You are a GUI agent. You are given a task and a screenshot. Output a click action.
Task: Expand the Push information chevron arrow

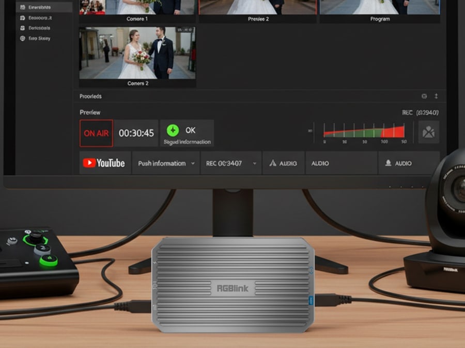[x=193, y=163]
